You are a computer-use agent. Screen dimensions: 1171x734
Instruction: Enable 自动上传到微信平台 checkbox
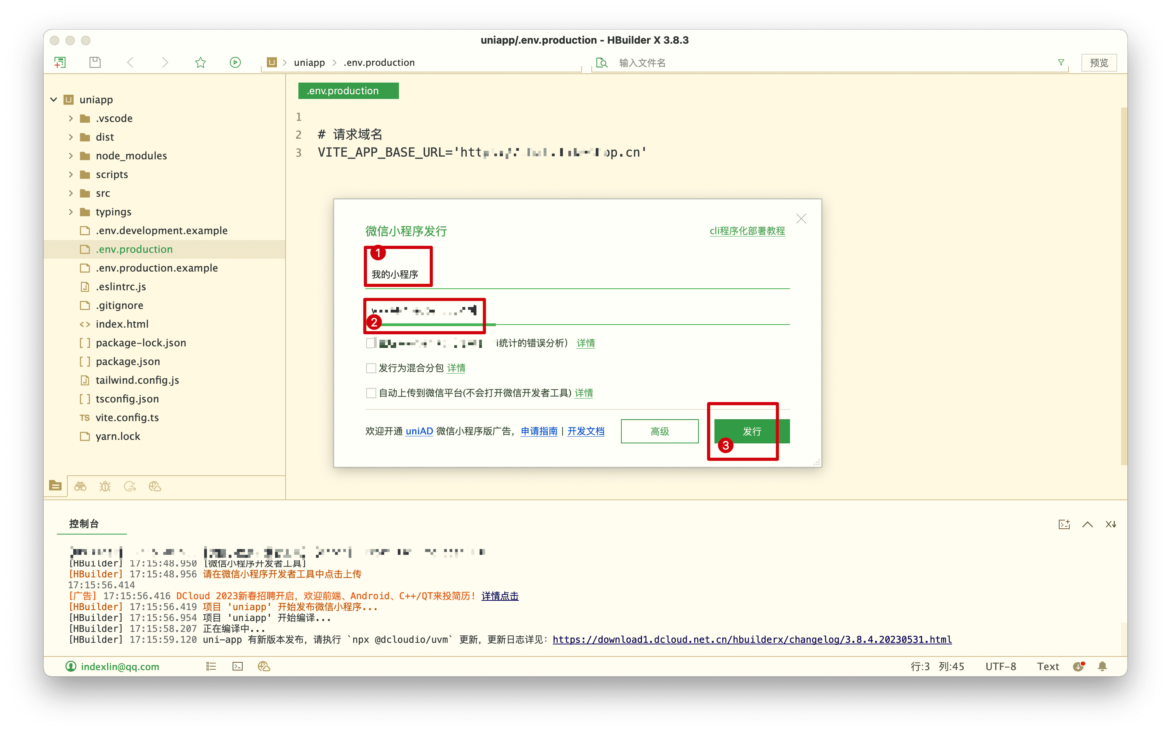click(371, 393)
